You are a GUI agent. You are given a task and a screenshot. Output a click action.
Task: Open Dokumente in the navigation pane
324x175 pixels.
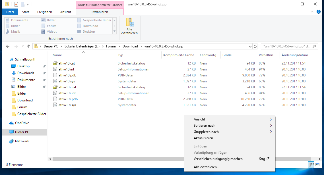(x=26, y=80)
